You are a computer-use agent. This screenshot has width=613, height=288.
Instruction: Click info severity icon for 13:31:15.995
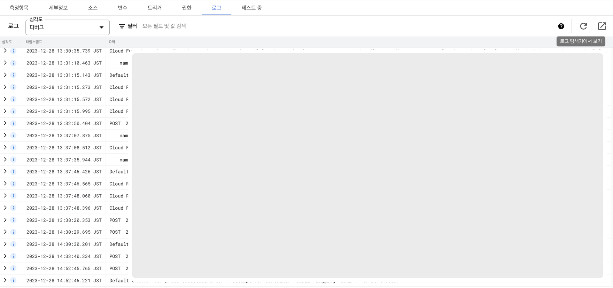point(13,111)
